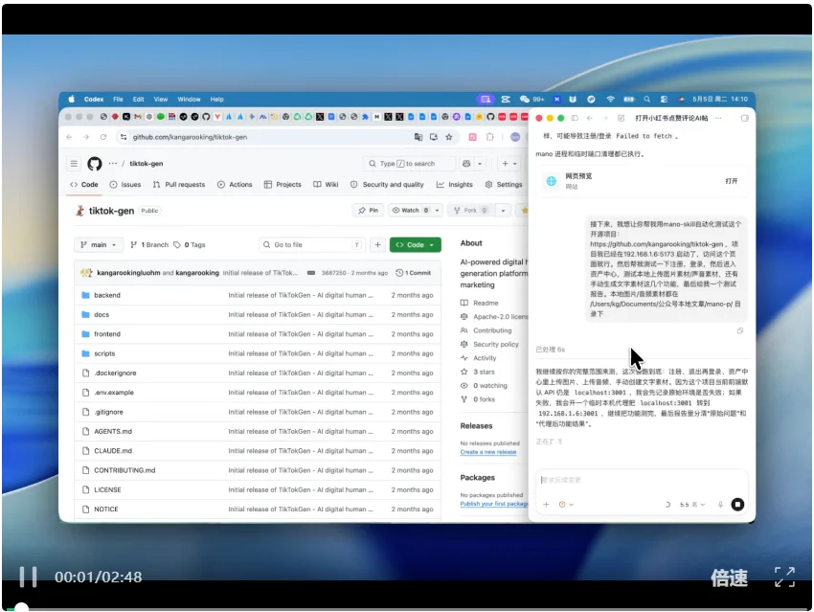Open the browser profile avatar
Screen dimensions: 814x612
(x=515, y=137)
